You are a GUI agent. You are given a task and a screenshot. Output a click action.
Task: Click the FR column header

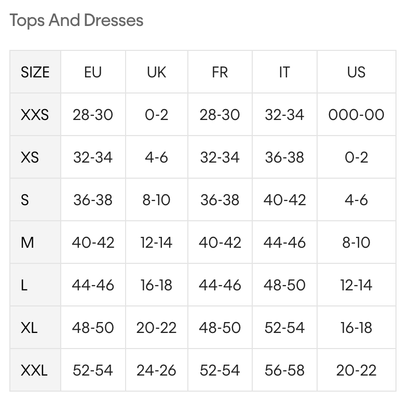point(220,72)
